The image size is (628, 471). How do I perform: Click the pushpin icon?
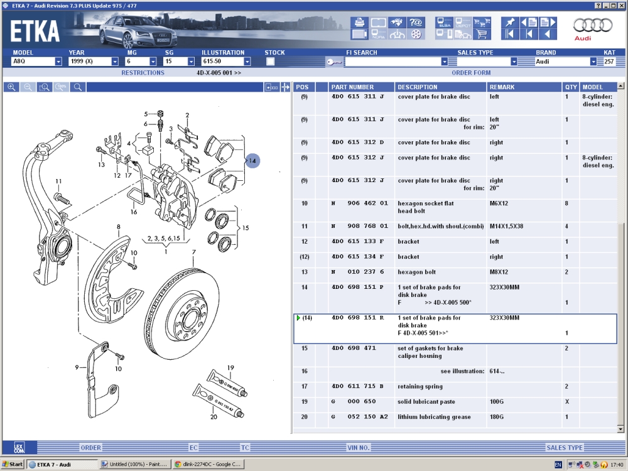tap(510, 23)
